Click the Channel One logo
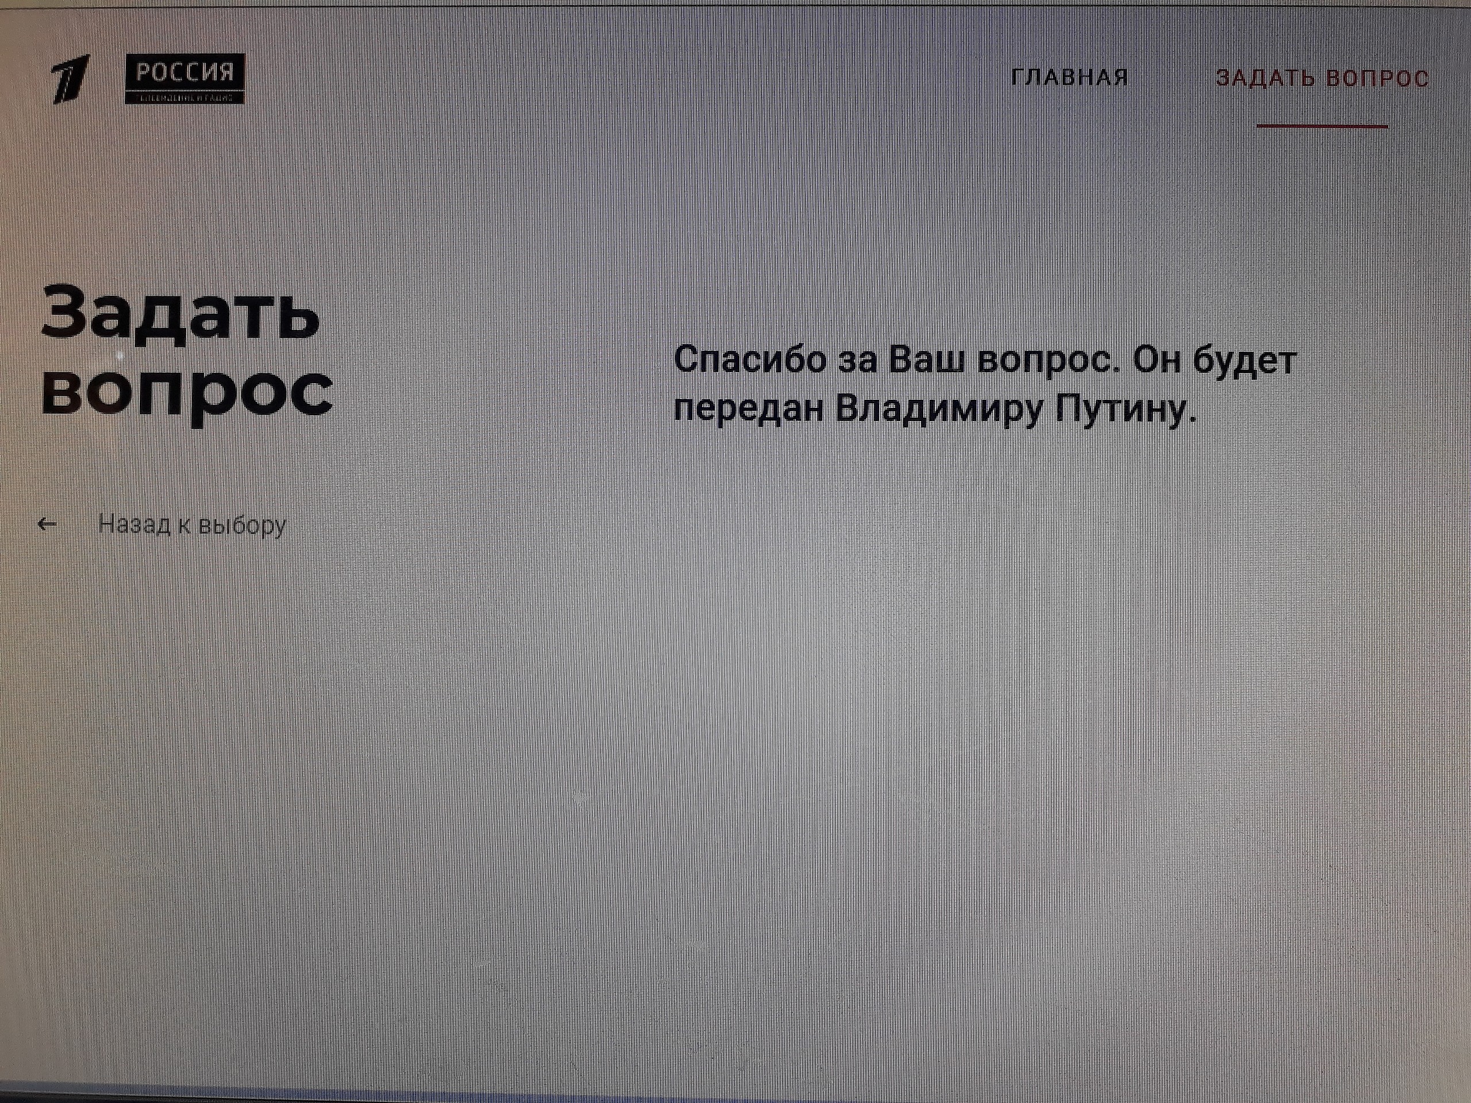Image resolution: width=1471 pixels, height=1103 pixels. click(71, 79)
